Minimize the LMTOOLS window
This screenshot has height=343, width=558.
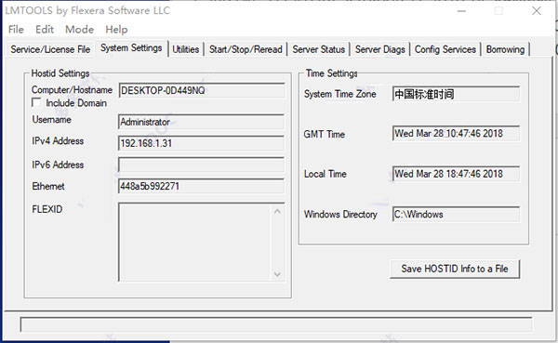pyautogui.click(x=461, y=11)
